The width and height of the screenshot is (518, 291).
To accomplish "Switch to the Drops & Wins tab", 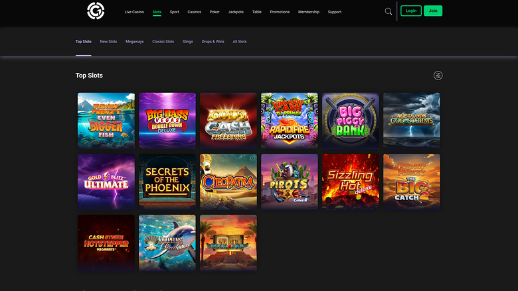I will pyautogui.click(x=213, y=42).
